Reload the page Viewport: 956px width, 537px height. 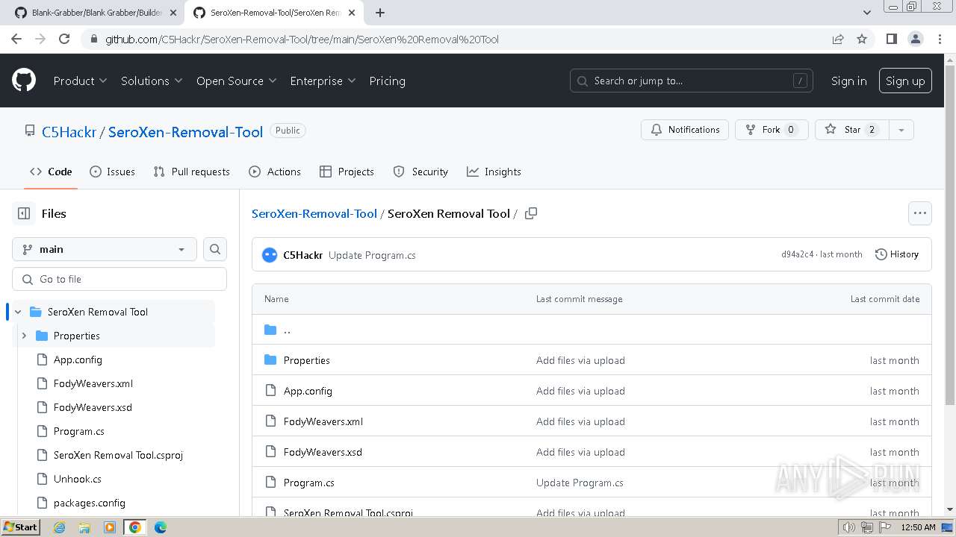click(x=64, y=39)
